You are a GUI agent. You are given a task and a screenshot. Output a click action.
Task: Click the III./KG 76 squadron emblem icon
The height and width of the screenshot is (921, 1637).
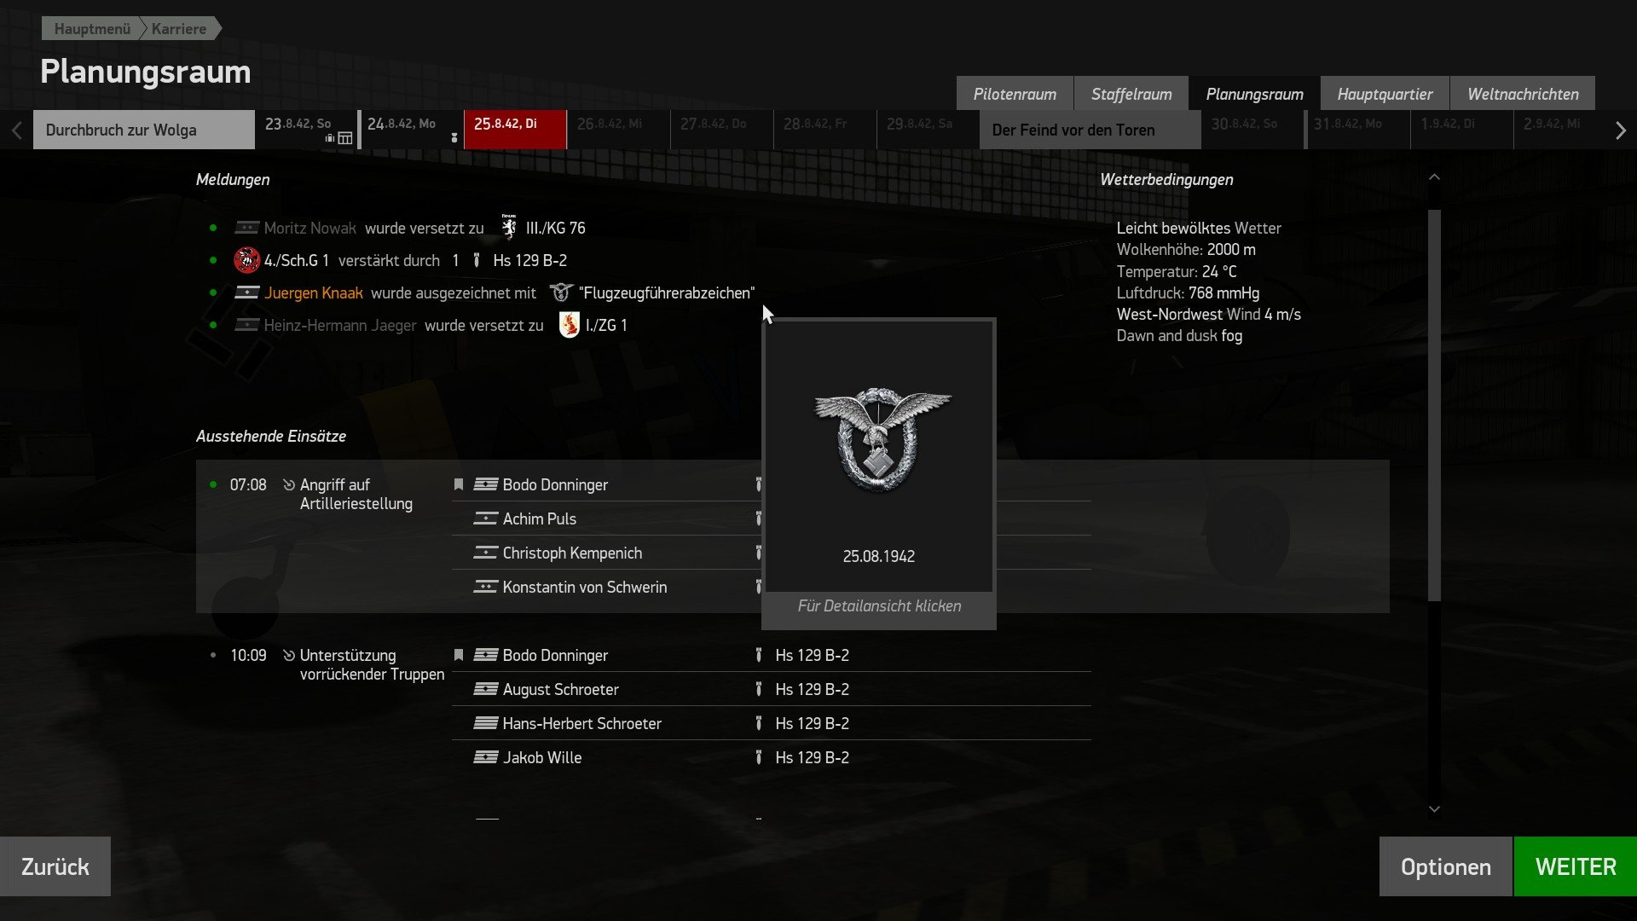coord(509,227)
